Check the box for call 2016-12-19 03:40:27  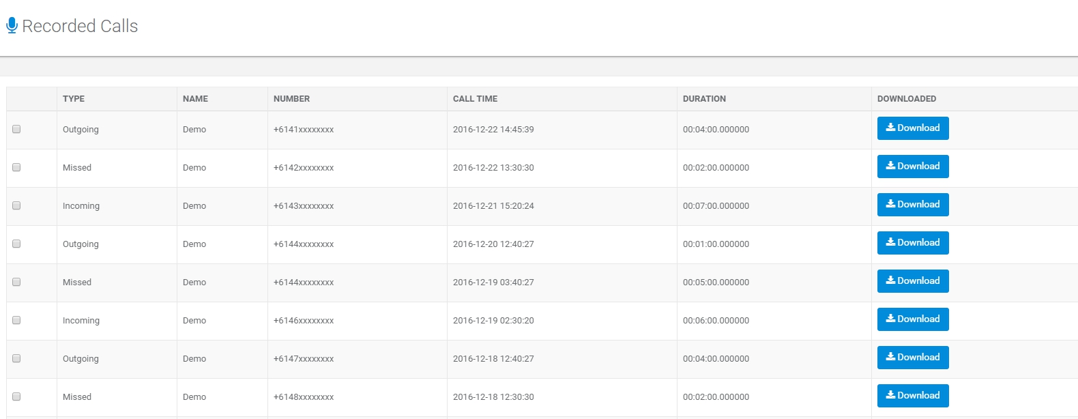[x=16, y=282]
